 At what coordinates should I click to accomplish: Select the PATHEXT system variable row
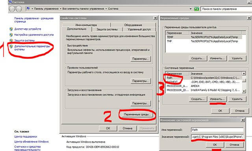(x=204, y=82)
